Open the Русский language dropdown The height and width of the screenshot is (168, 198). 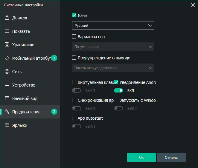coord(113,26)
